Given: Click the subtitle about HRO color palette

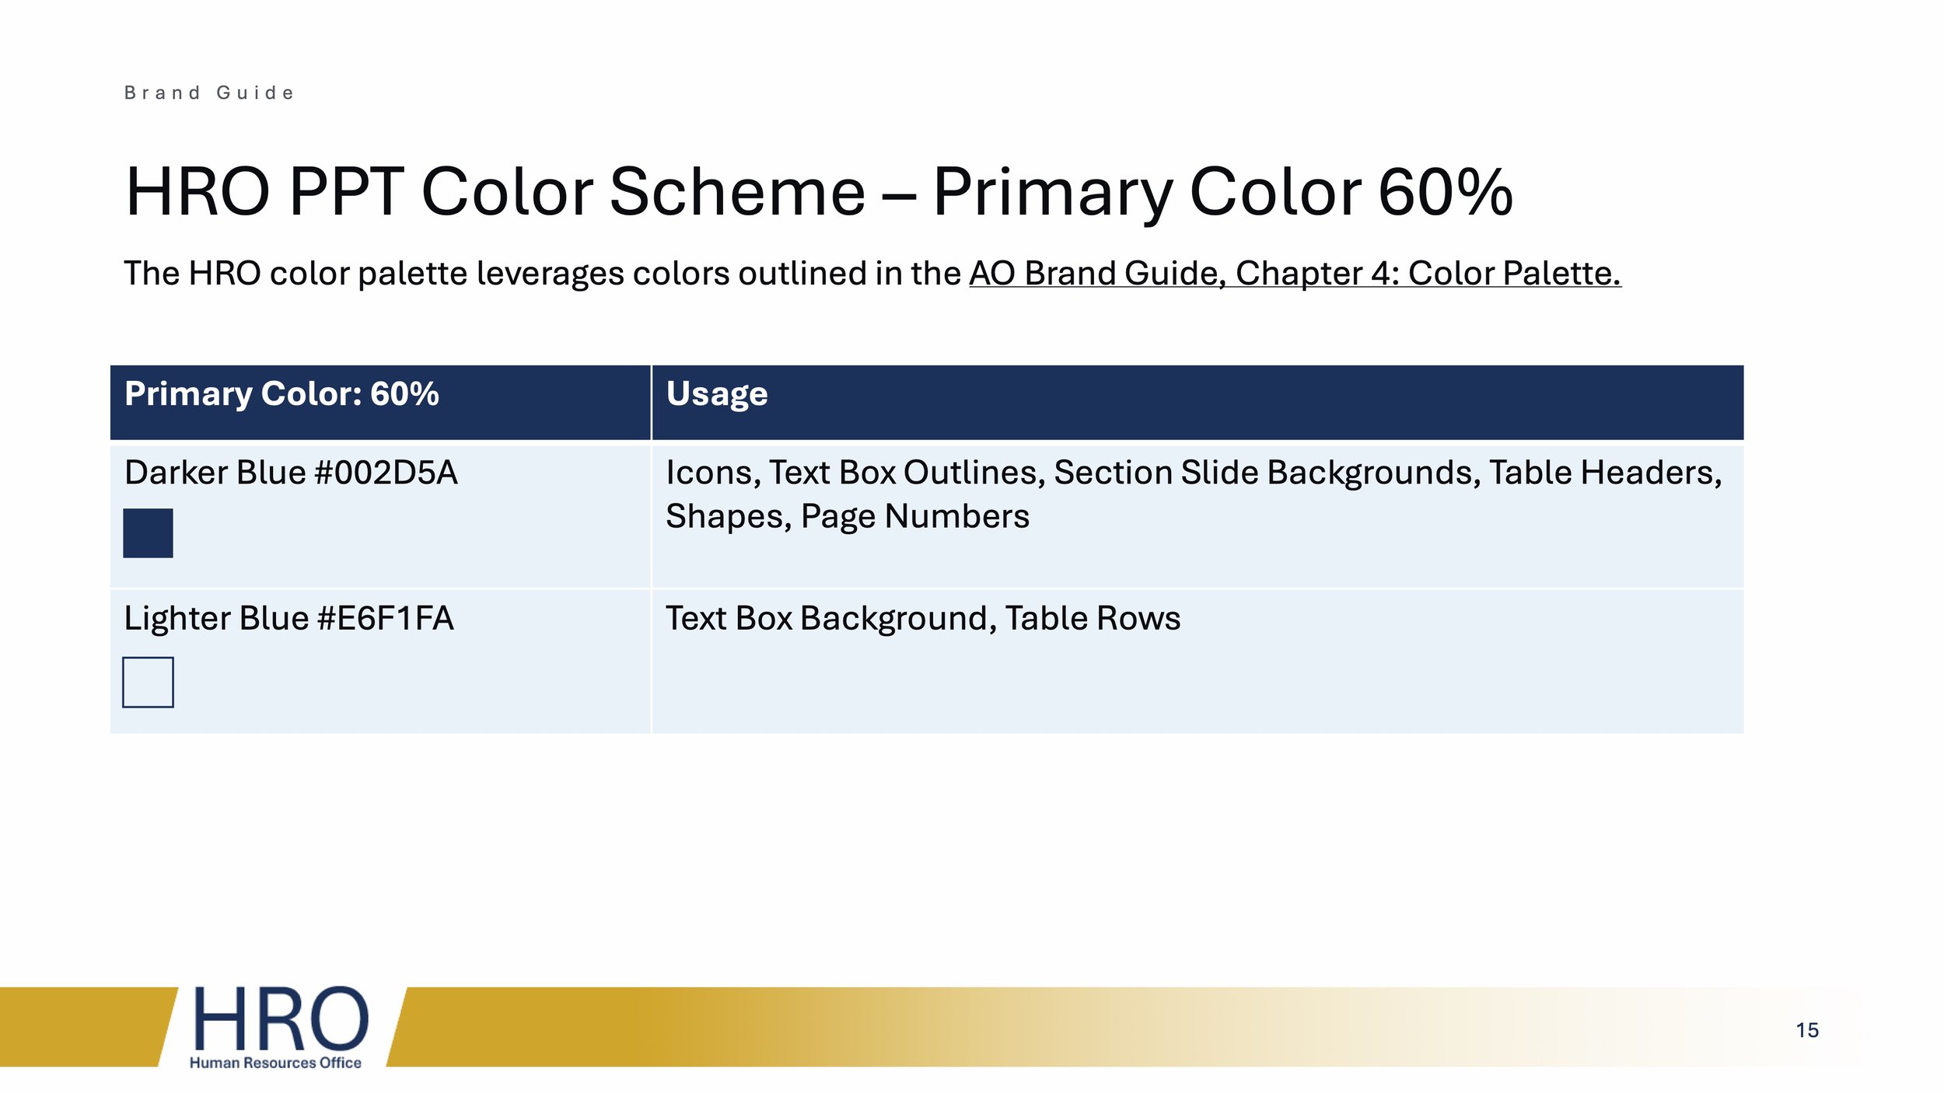Looking at the screenshot, I should [x=872, y=273].
